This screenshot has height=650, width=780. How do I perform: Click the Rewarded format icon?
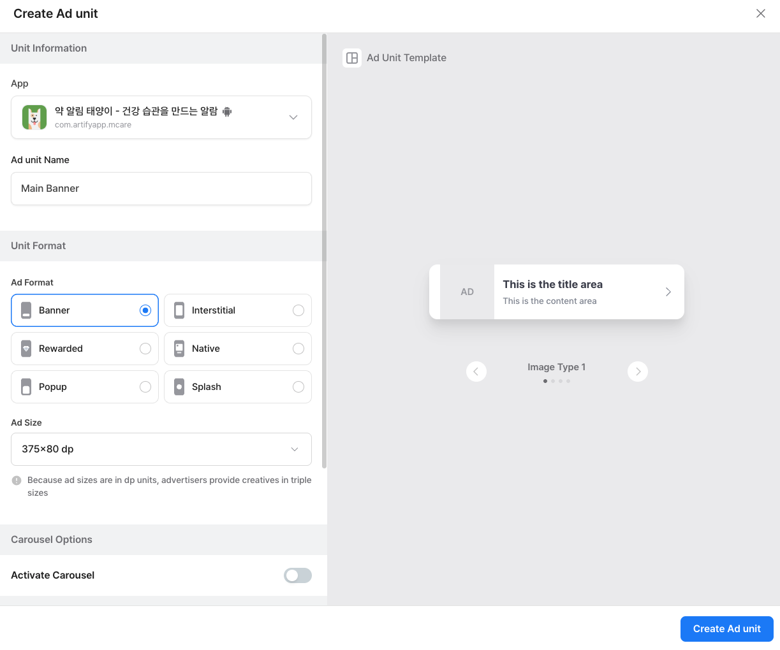tap(26, 349)
